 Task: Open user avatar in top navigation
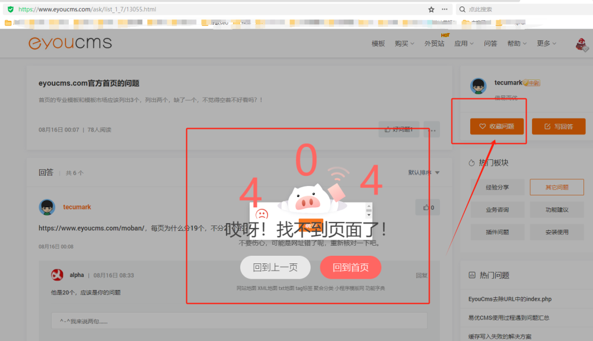pos(582,44)
